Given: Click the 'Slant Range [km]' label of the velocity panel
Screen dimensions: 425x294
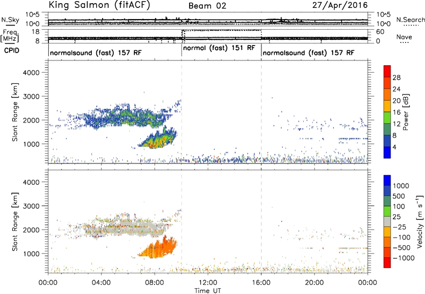Looking at the screenshot, I should pyautogui.click(x=15, y=221).
